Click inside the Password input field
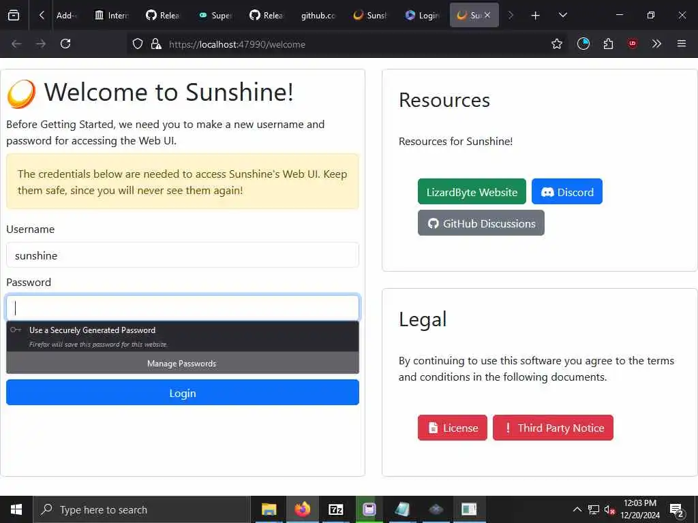Screen dimensions: 698x523 click(183, 308)
